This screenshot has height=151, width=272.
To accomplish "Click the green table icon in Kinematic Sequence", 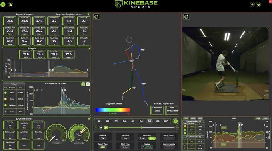I will (83, 84).
